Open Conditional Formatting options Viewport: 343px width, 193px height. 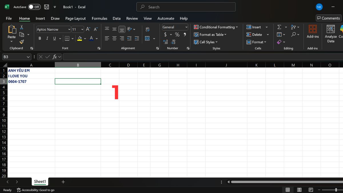pos(216,27)
